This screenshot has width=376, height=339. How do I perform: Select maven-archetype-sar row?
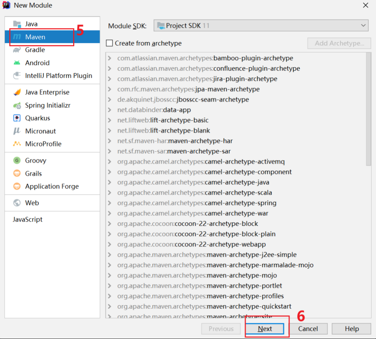236,151
